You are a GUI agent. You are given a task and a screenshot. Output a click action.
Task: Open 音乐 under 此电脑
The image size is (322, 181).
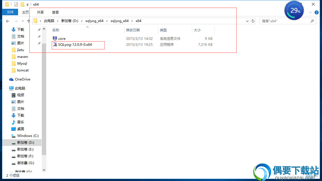[21, 122]
